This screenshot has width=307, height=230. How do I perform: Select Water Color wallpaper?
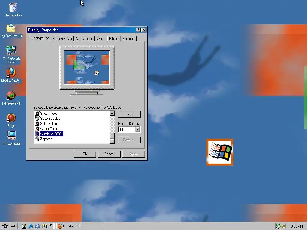click(49, 129)
